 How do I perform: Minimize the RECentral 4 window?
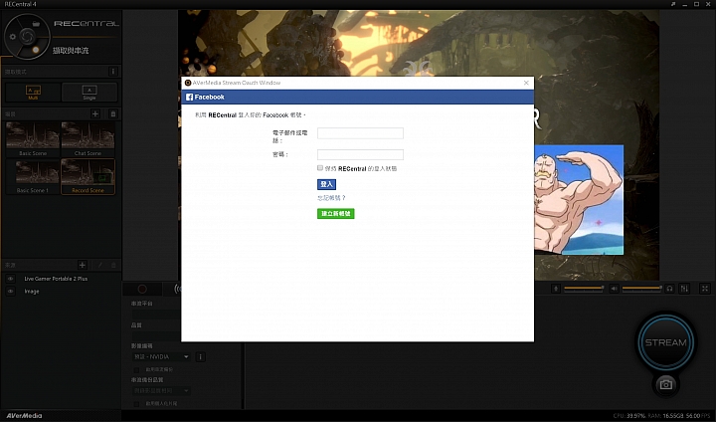[x=685, y=4]
